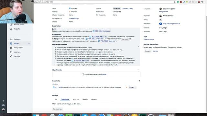Click browse link in attachments drop zone
207x116 pixels.
coord(103,74)
